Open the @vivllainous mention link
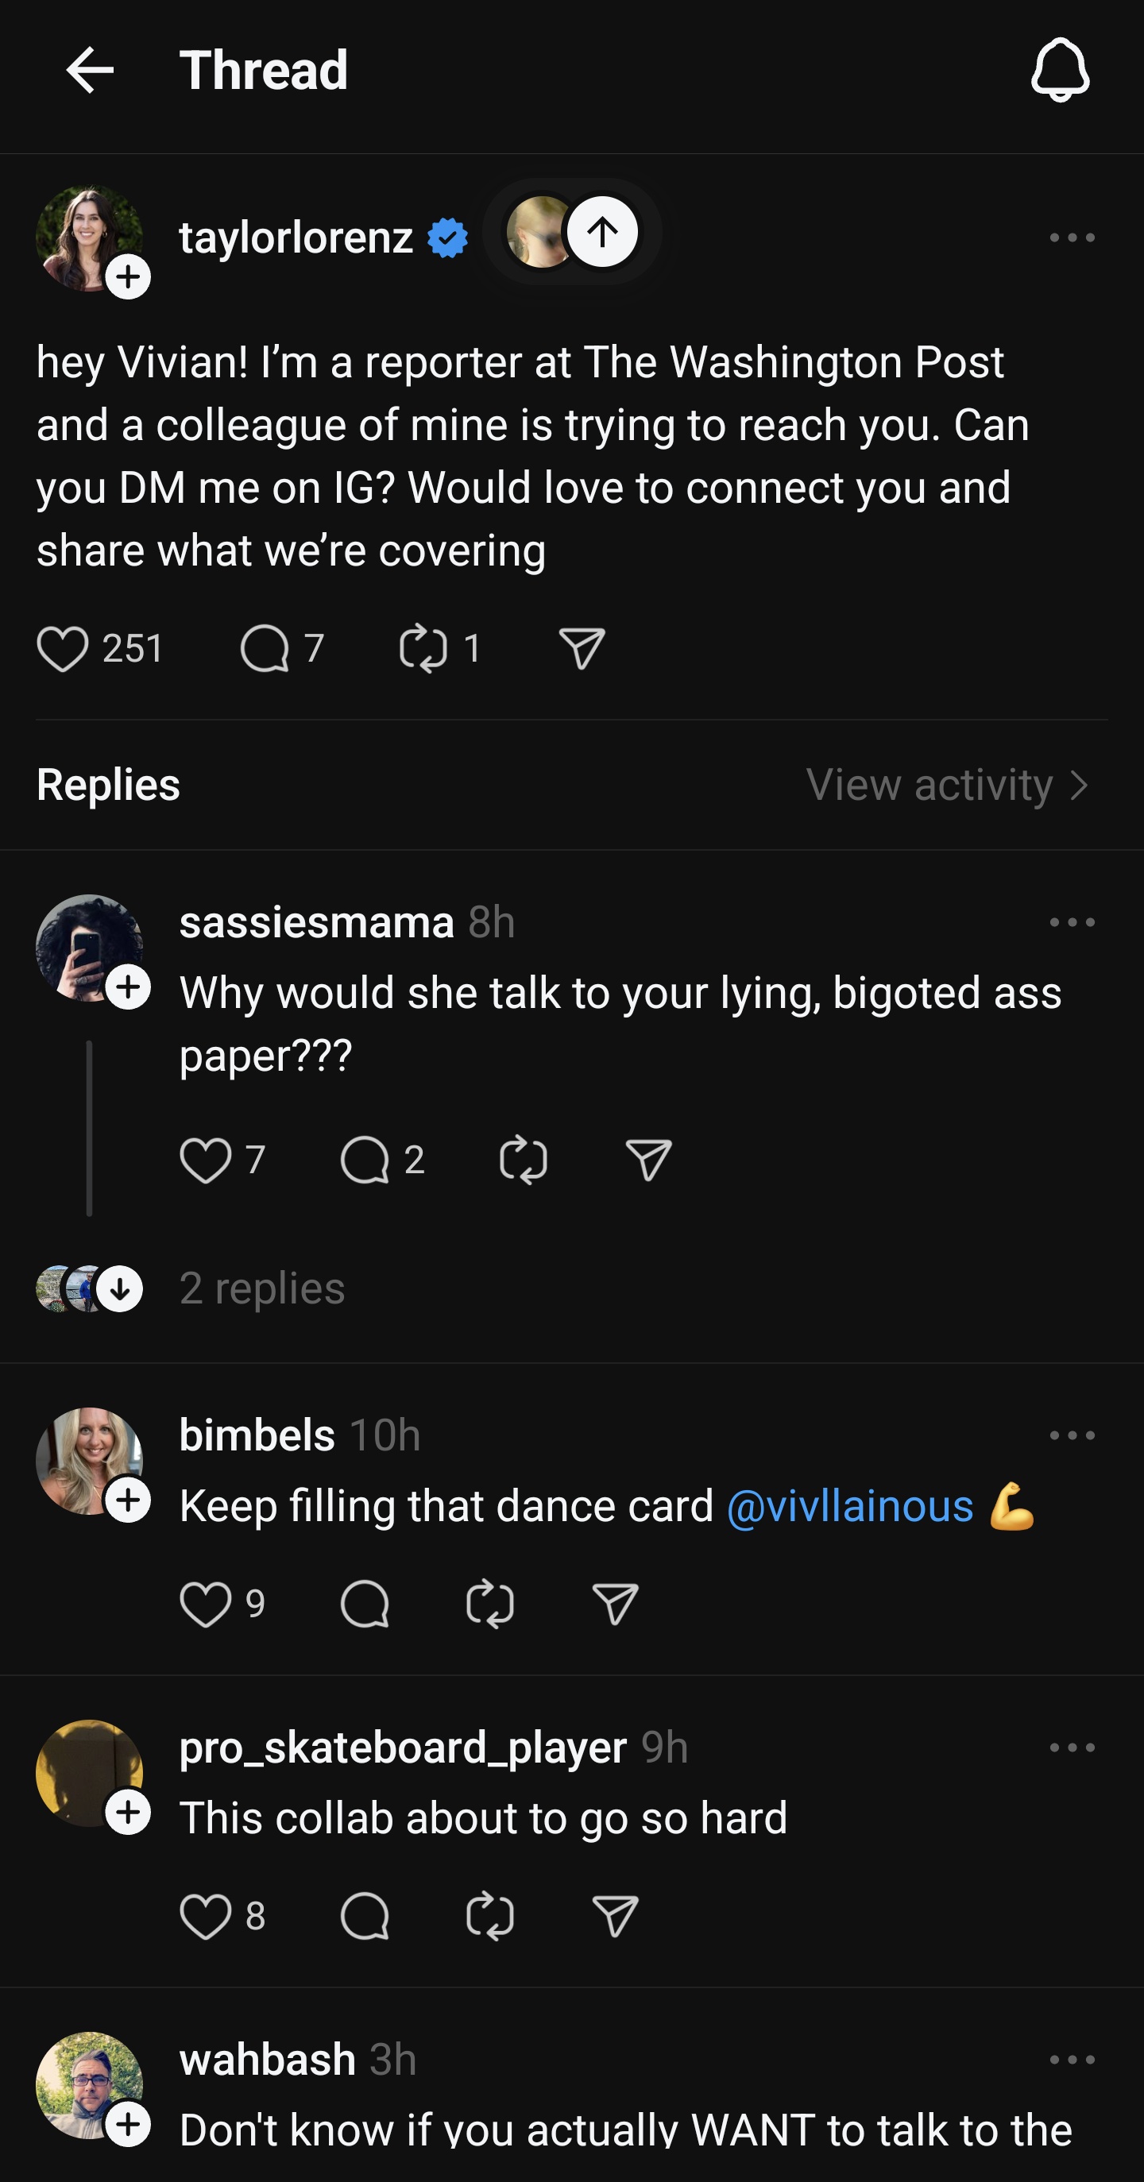The image size is (1144, 2182). coord(850,1507)
